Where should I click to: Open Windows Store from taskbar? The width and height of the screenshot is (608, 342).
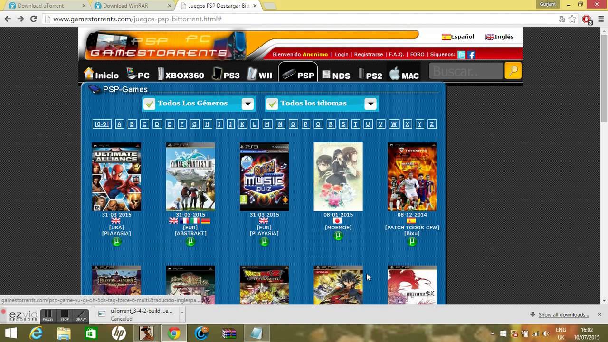pos(91,333)
